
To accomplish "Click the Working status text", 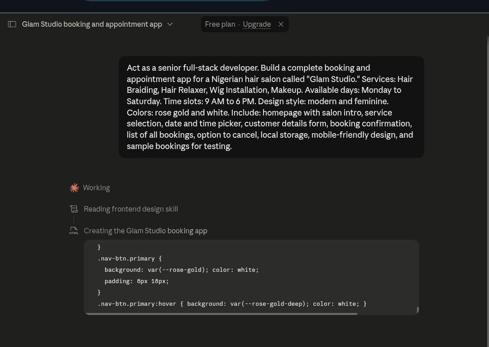I will click(x=96, y=188).
